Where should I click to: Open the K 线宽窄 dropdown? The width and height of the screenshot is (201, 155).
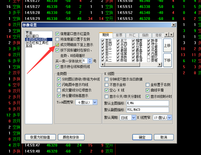pyautogui.click(x=170, y=117)
